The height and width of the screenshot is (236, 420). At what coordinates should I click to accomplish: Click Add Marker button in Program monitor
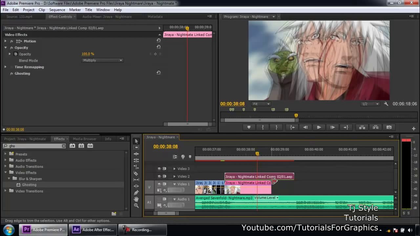click(249, 127)
